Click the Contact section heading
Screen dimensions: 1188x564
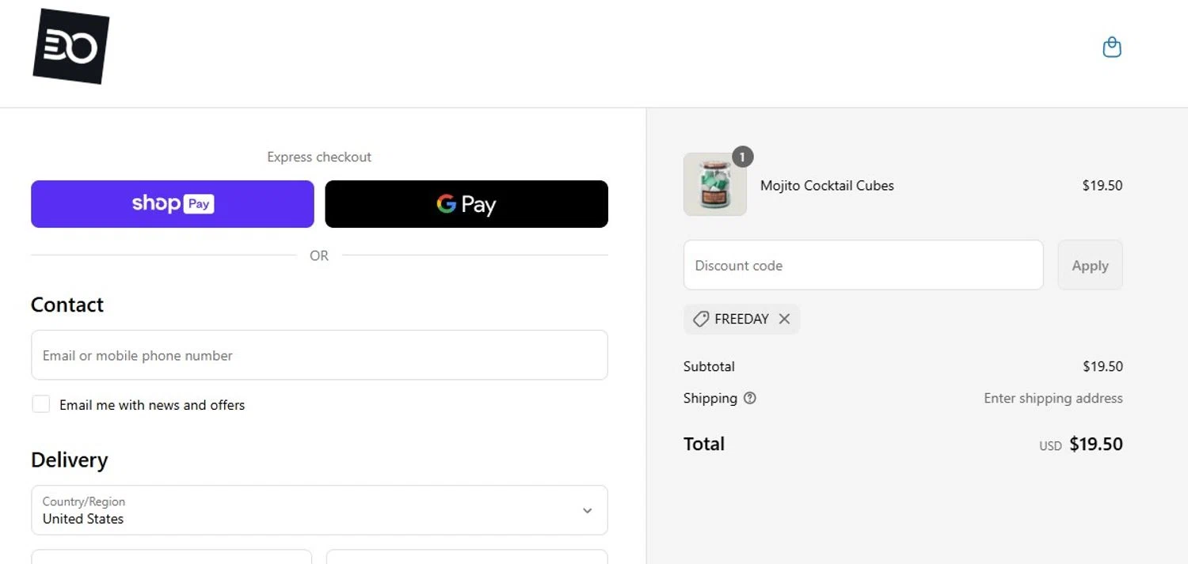(67, 305)
